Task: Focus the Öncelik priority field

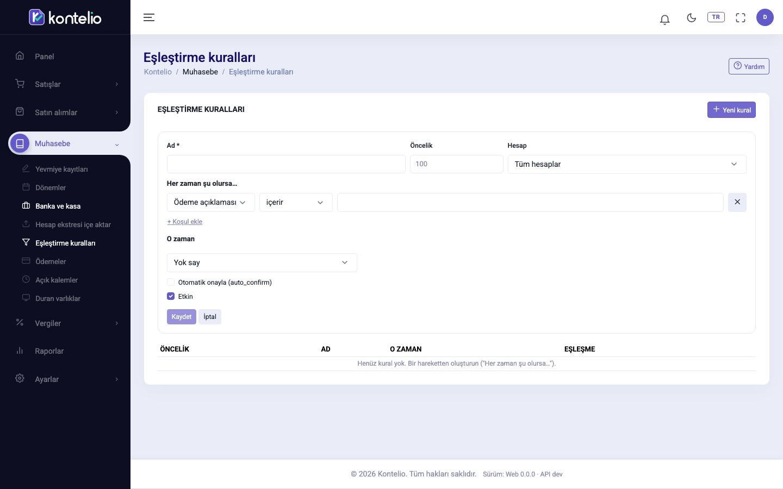Action: click(457, 164)
